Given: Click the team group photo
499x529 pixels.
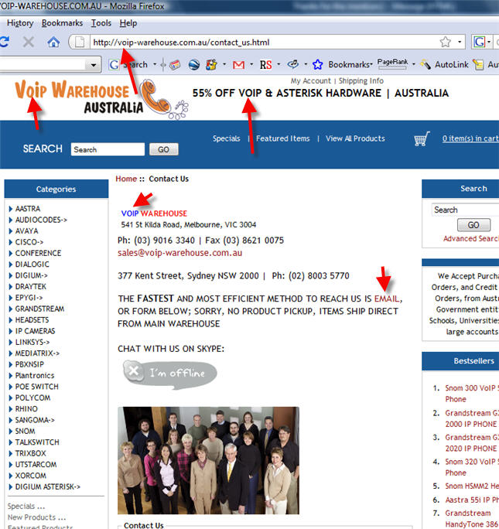Looking at the screenshot, I should pos(208,460).
